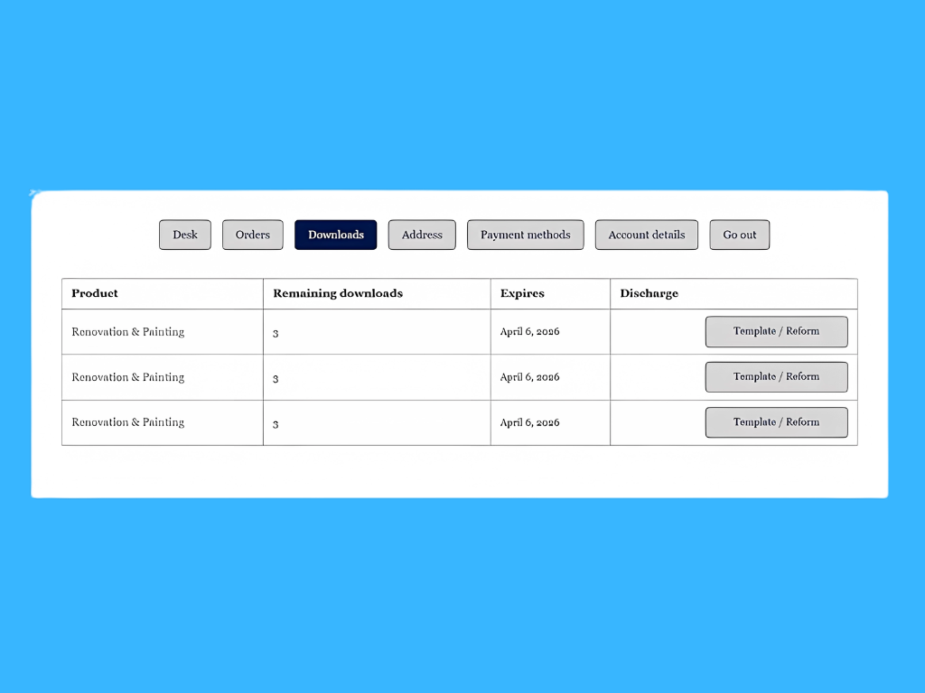The height and width of the screenshot is (693, 925).
Task: Click the Product column header
Action: point(95,293)
